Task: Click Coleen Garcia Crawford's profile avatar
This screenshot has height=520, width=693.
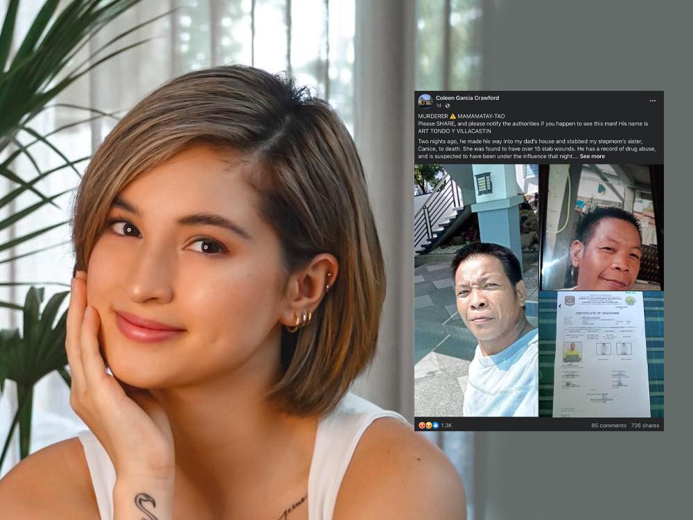Action: point(426,101)
